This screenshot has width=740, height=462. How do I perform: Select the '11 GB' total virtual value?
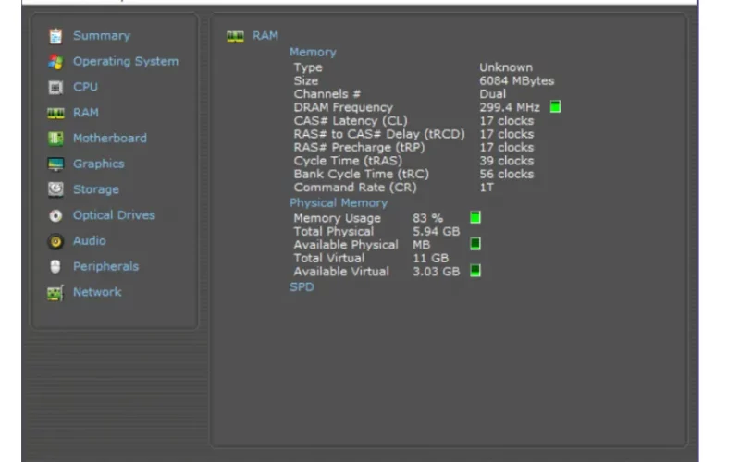coord(430,259)
